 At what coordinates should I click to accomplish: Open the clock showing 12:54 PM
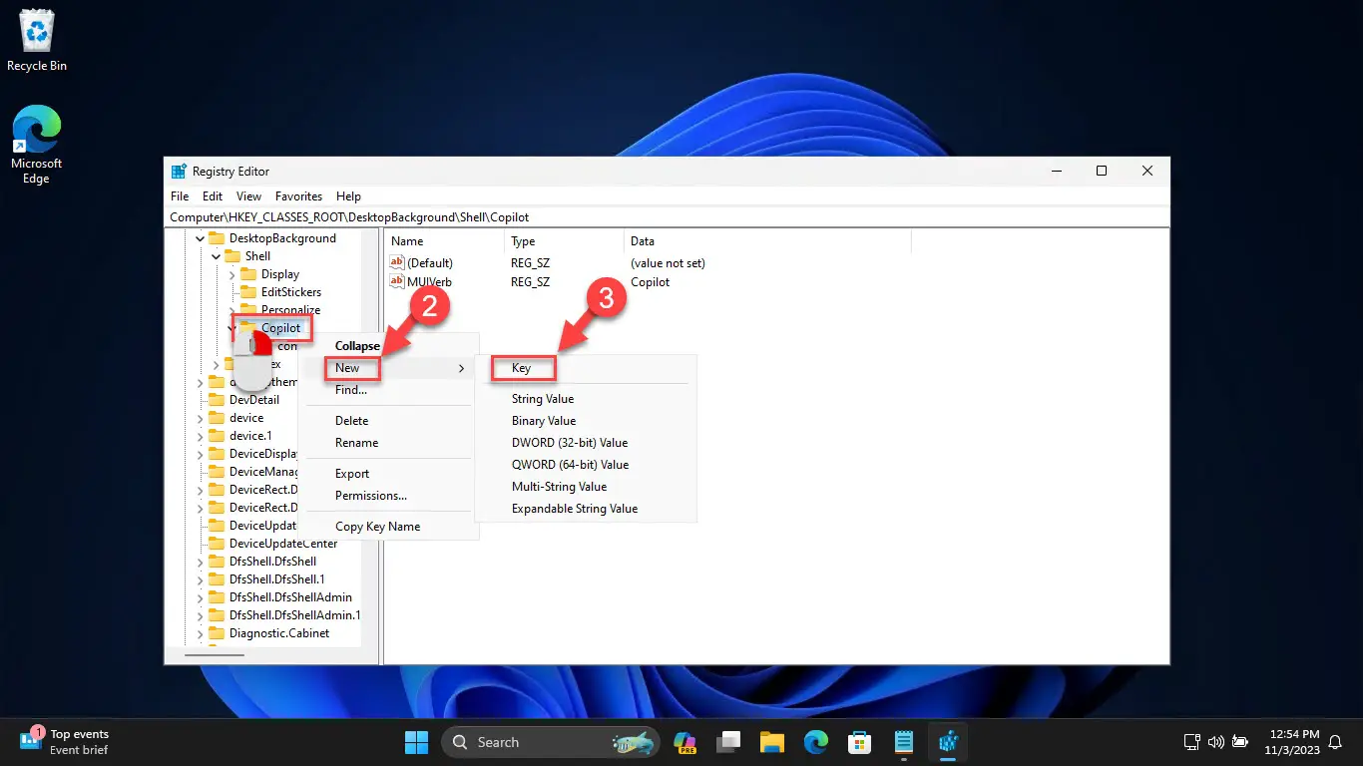[1291, 742]
